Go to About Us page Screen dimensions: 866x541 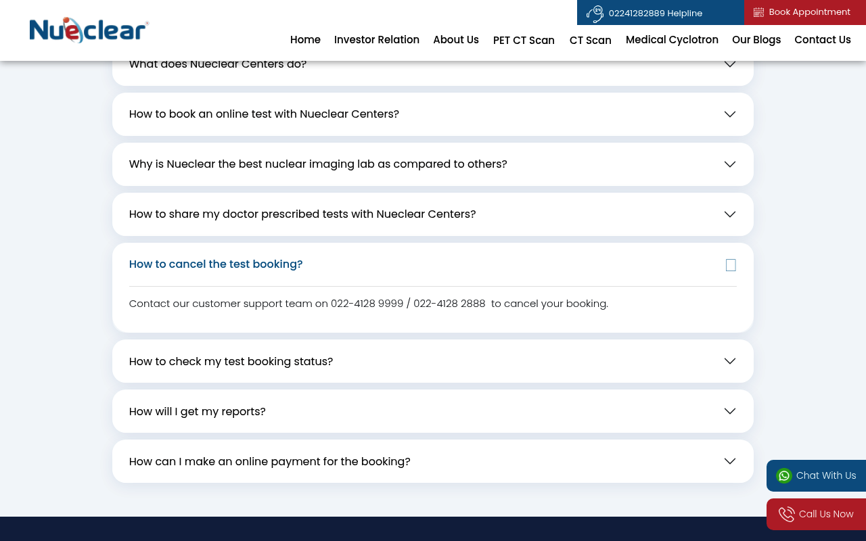click(456, 40)
